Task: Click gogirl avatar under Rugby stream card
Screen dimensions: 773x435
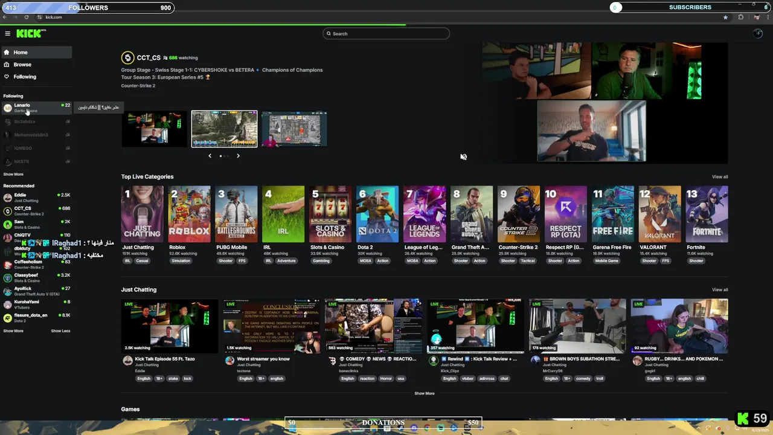Action: click(x=638, y=361)
